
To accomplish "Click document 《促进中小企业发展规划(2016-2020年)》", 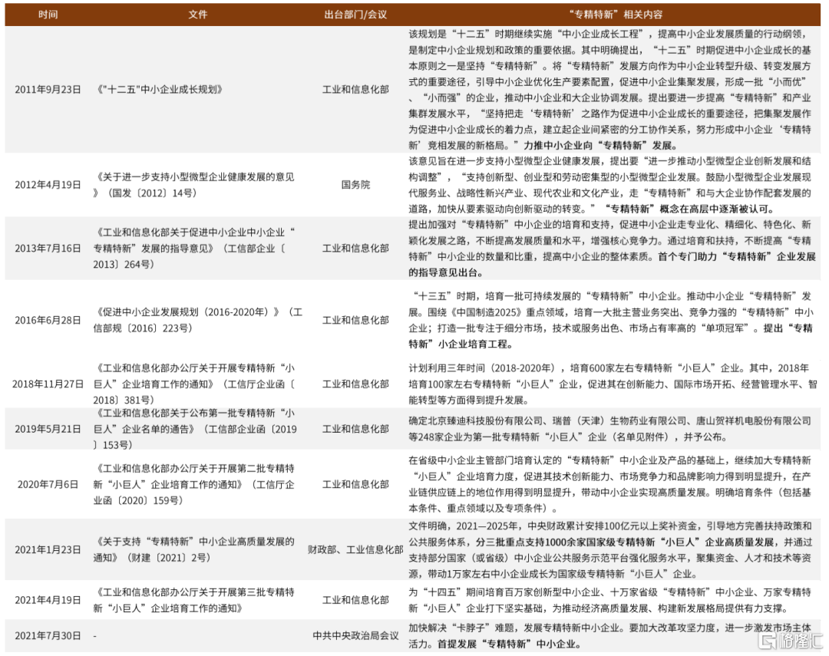I will (x=198, y=321).
